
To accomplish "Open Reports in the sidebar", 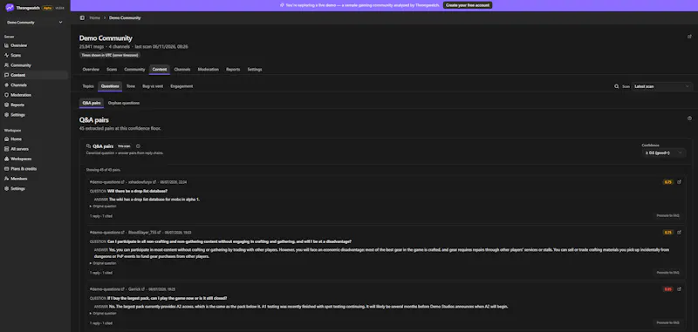I will (x=17, y=105).
